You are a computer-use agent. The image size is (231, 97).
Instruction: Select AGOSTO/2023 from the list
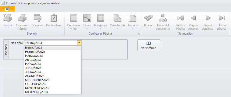pos(53,76)
